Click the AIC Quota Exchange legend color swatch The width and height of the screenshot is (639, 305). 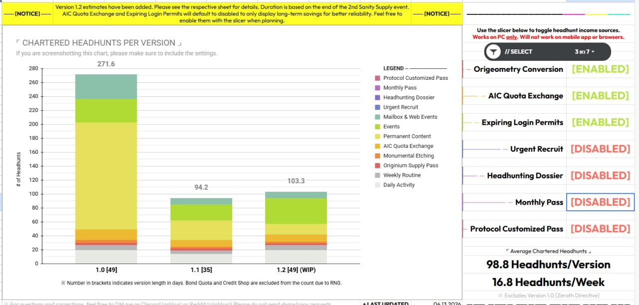click(x=377, y=146)
